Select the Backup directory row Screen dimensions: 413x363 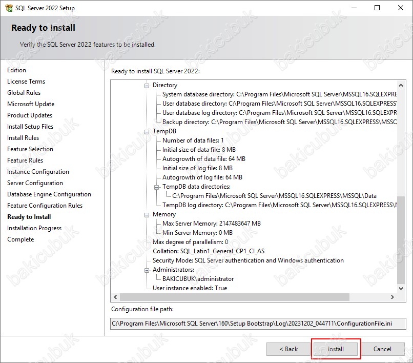[279, 122]
